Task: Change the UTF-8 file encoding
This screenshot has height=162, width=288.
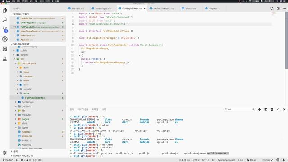Action: pyautogui.click(x=206, y=160)
